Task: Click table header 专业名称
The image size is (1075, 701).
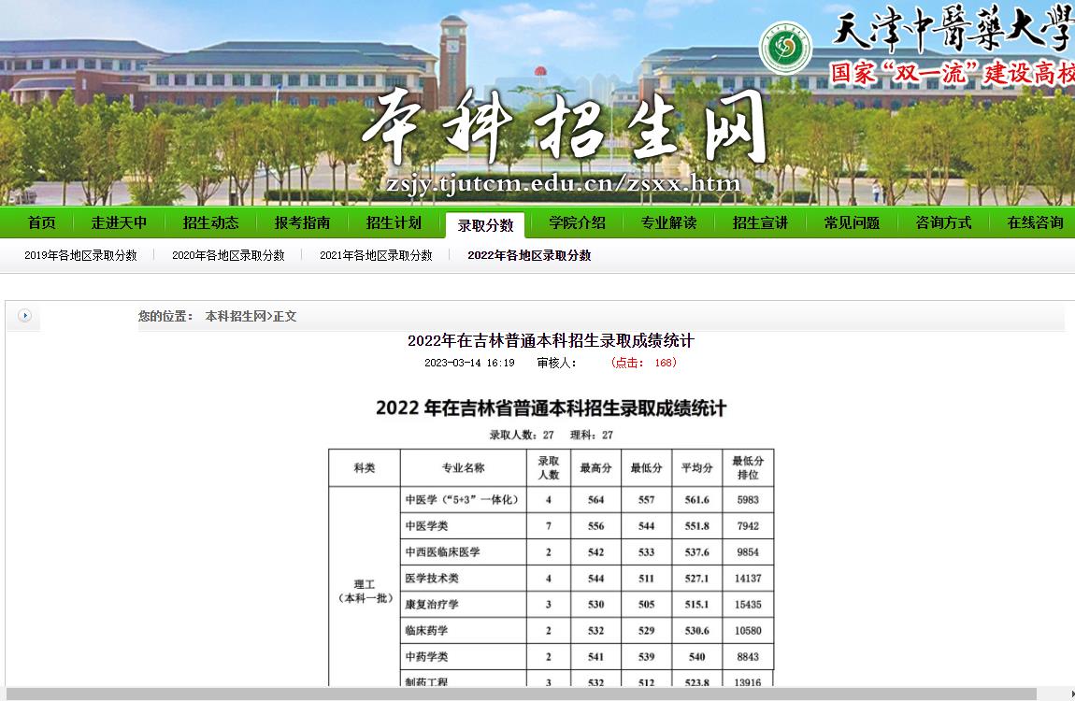Action: pos(464,468)
